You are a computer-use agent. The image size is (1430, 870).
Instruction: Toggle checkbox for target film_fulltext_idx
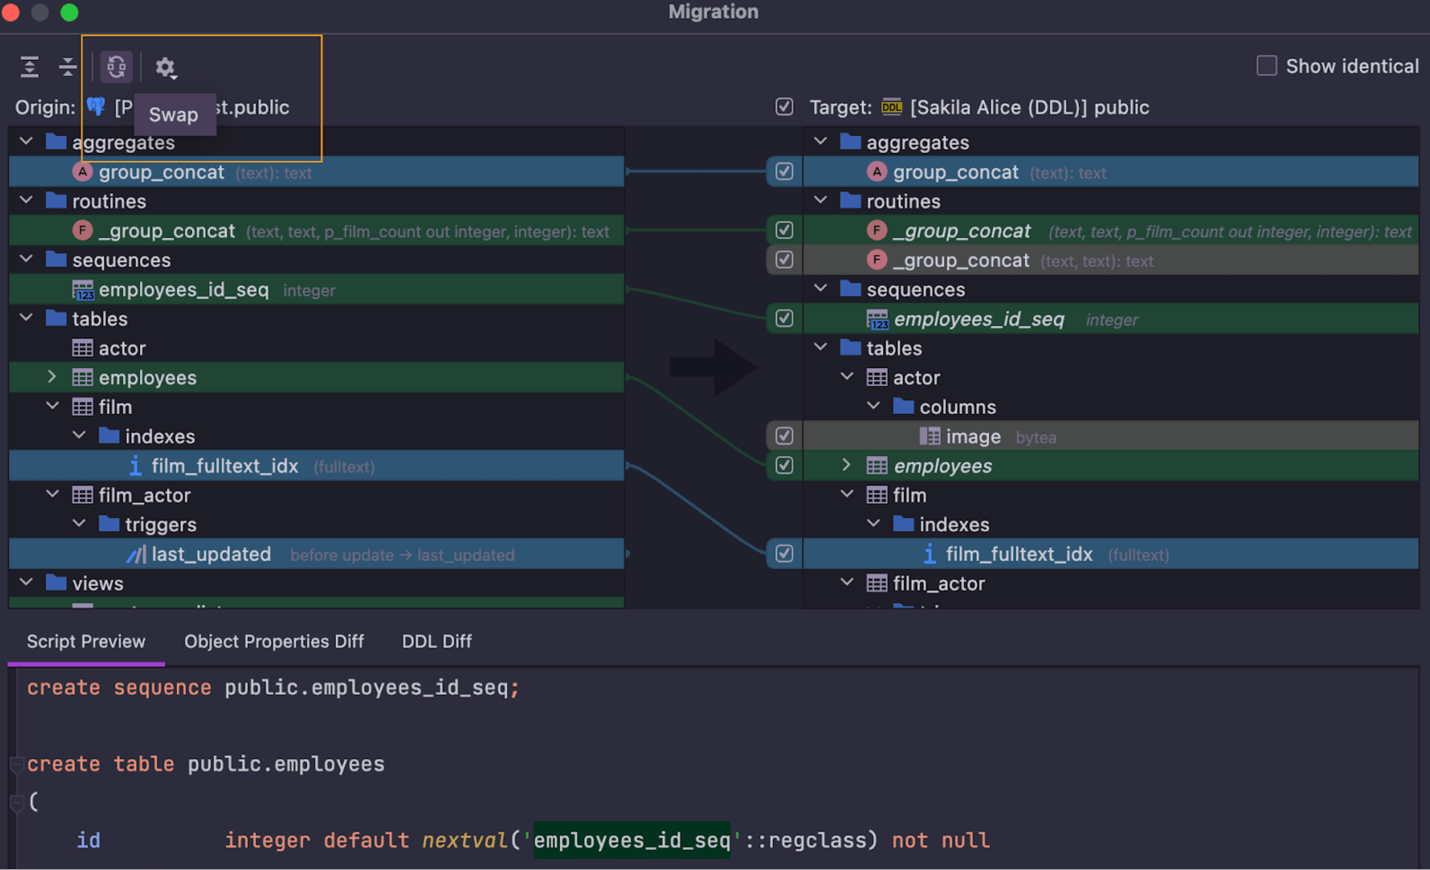(x=784, y=554)
